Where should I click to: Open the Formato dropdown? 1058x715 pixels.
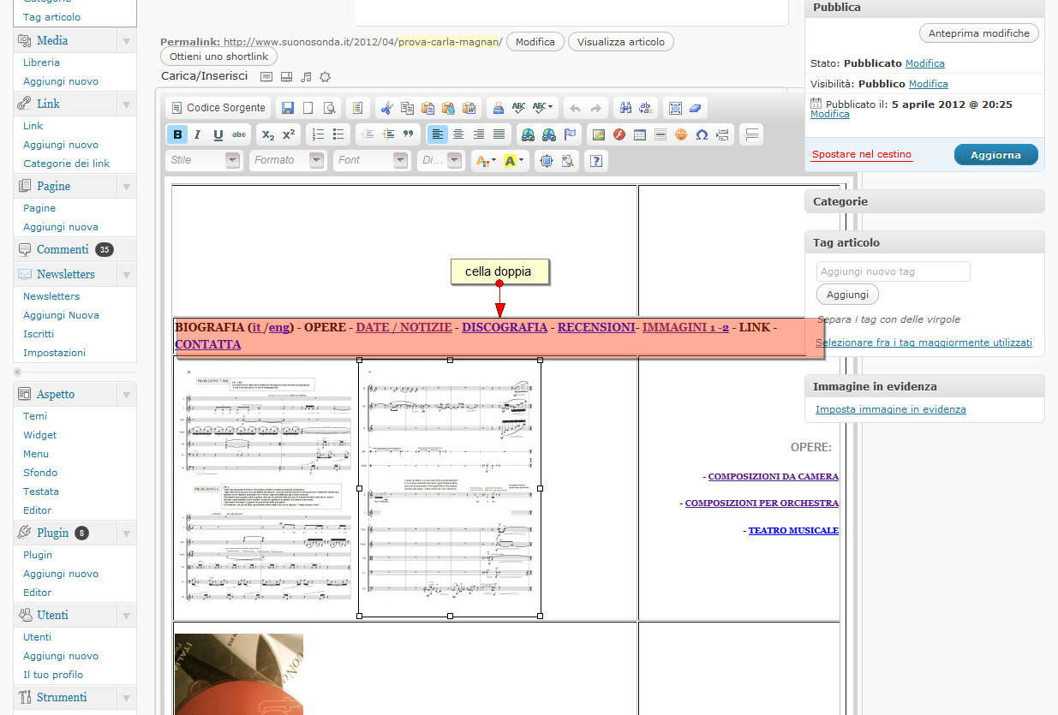click(x=288, y=160)
